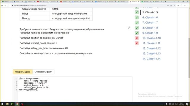Select the 'Набрать здесь' tab
Viewport: 190px width, 106px height.
(23, 72)
